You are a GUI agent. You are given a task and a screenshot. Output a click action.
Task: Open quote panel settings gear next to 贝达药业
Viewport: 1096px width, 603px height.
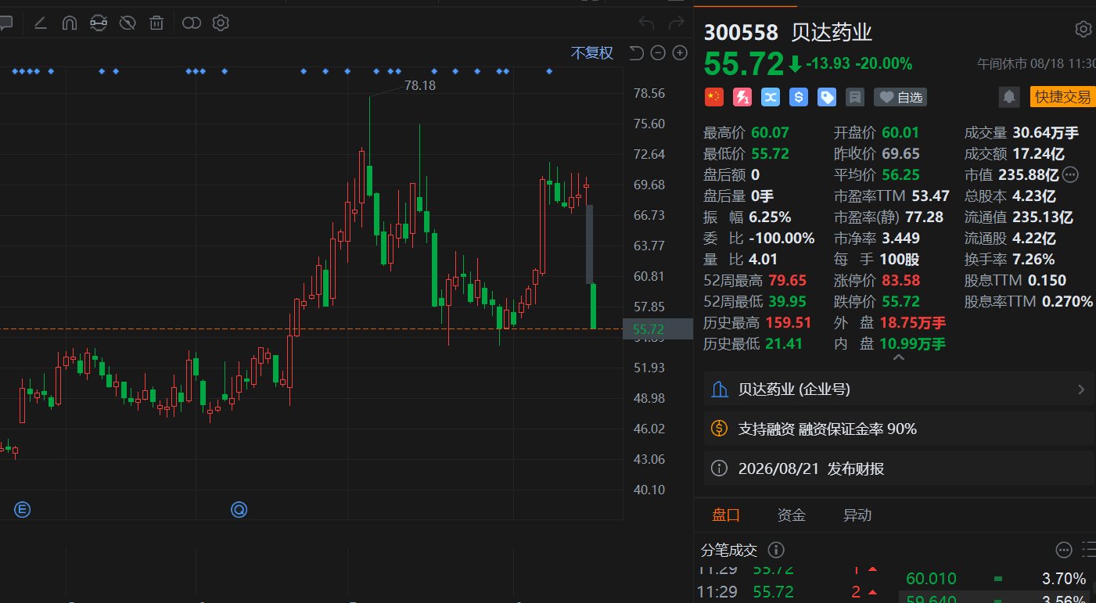(1083, 30)
